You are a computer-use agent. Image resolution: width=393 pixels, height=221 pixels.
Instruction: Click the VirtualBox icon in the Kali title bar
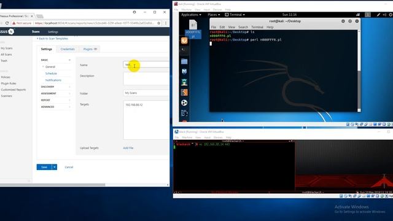[176, 4]
